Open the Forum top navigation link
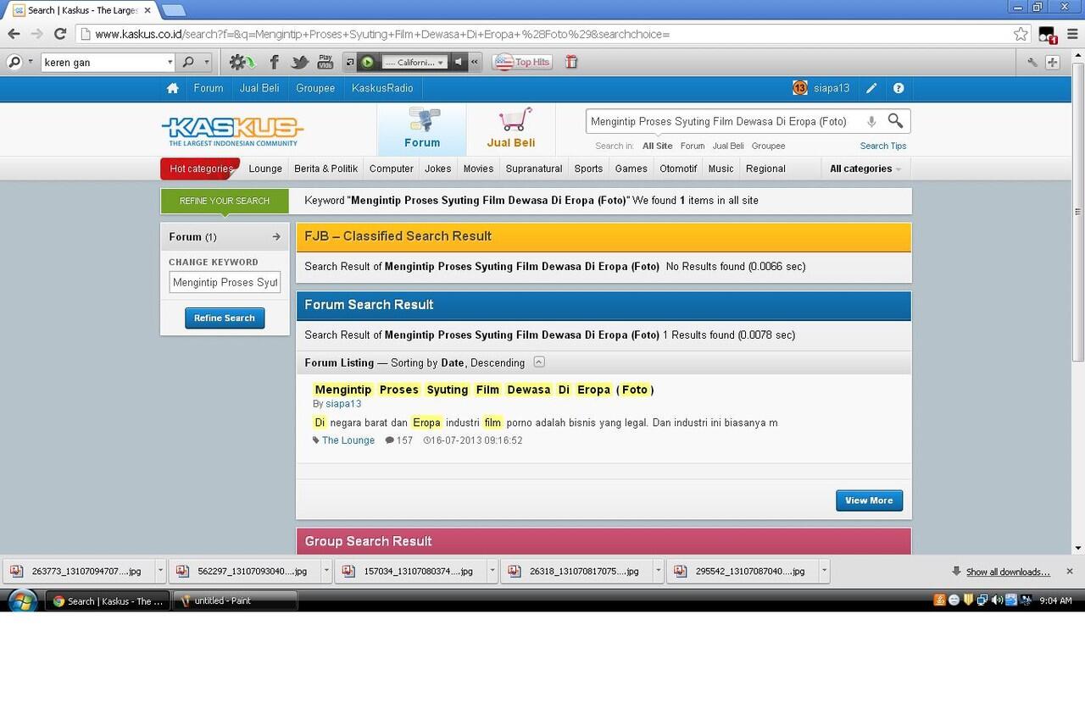1085x713 pixels. point(208,88)
